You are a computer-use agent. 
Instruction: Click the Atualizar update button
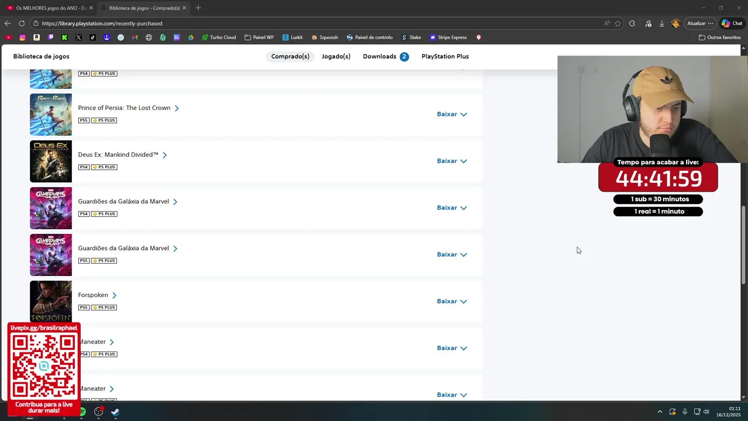click(x=700, y=23)
